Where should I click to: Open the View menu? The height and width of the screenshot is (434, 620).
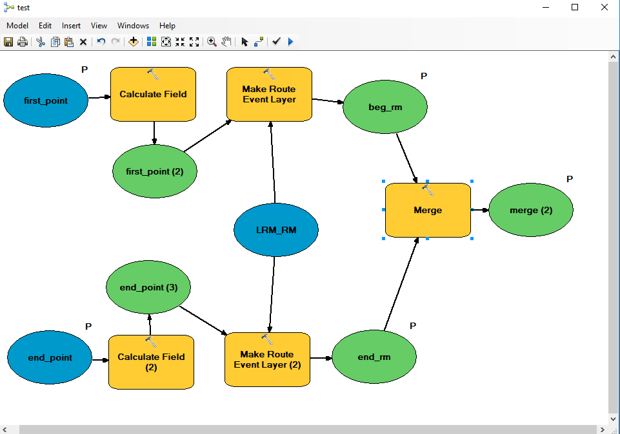tap(99, 26)
